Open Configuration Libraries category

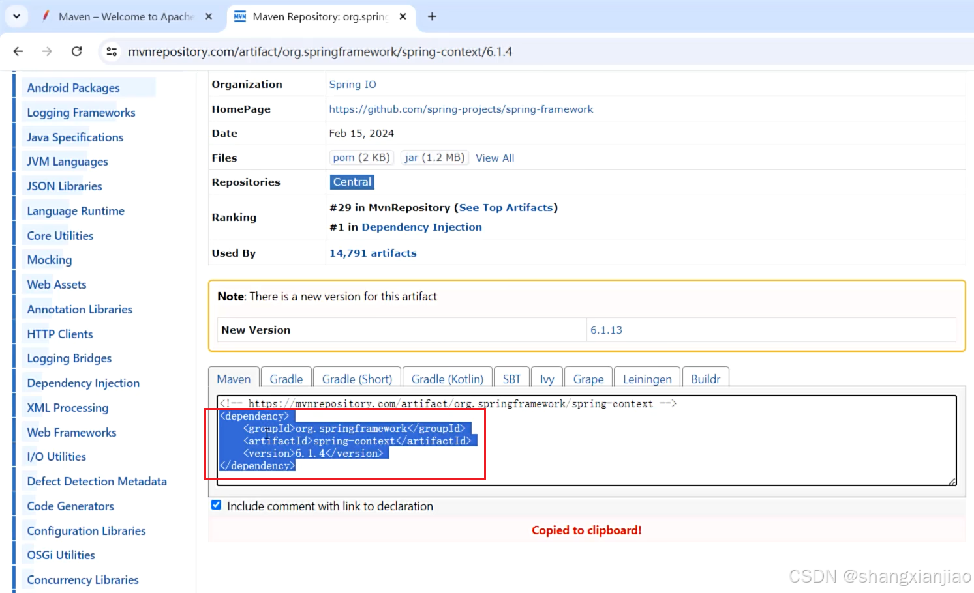coord(86,531)
